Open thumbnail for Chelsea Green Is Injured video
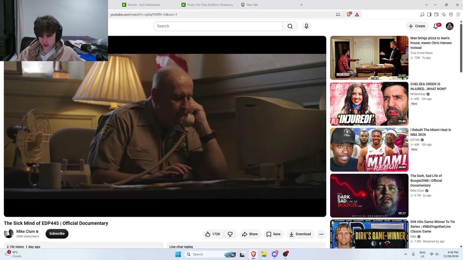This screenshot has height=260, width=463. point(369,104)
